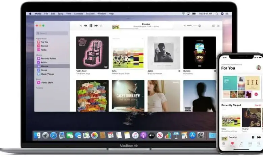Toggle shuffle in the Music toolbar
263x157 pixels.
coord(81,26)
